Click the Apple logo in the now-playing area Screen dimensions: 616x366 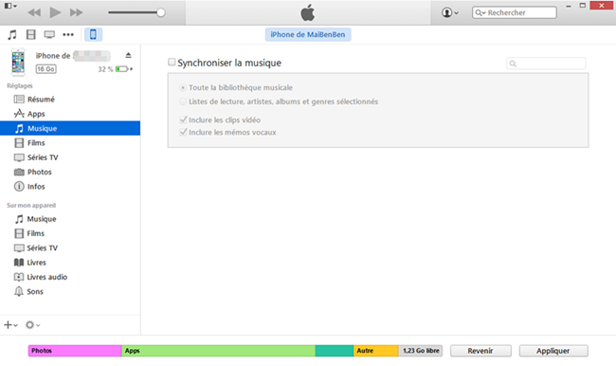308,12
